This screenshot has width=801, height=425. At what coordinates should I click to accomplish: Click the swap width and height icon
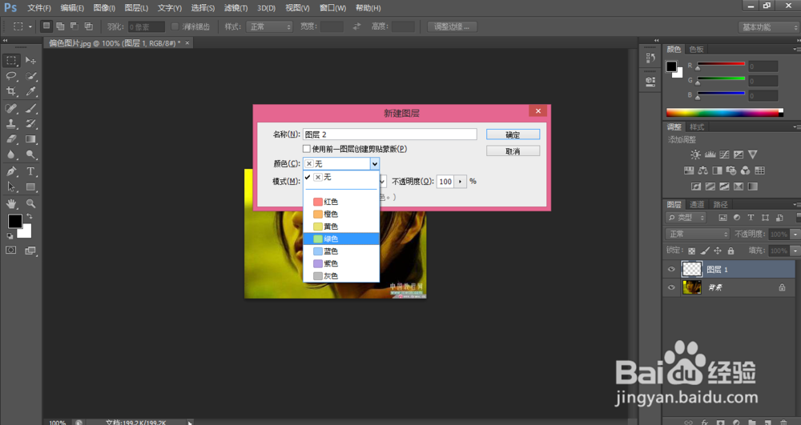(x=356, y=26)
